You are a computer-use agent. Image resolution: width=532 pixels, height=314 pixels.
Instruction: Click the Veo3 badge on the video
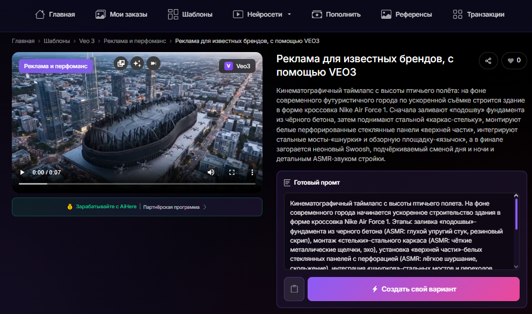[x=237, y=67]
